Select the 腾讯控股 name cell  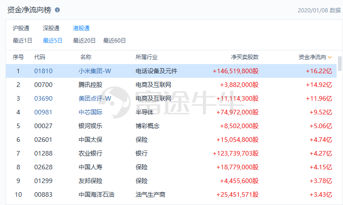pyautogui.click(x=90, y=85)
